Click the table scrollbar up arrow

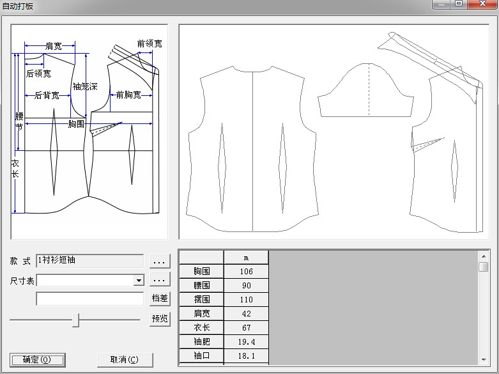pos(483,256)
